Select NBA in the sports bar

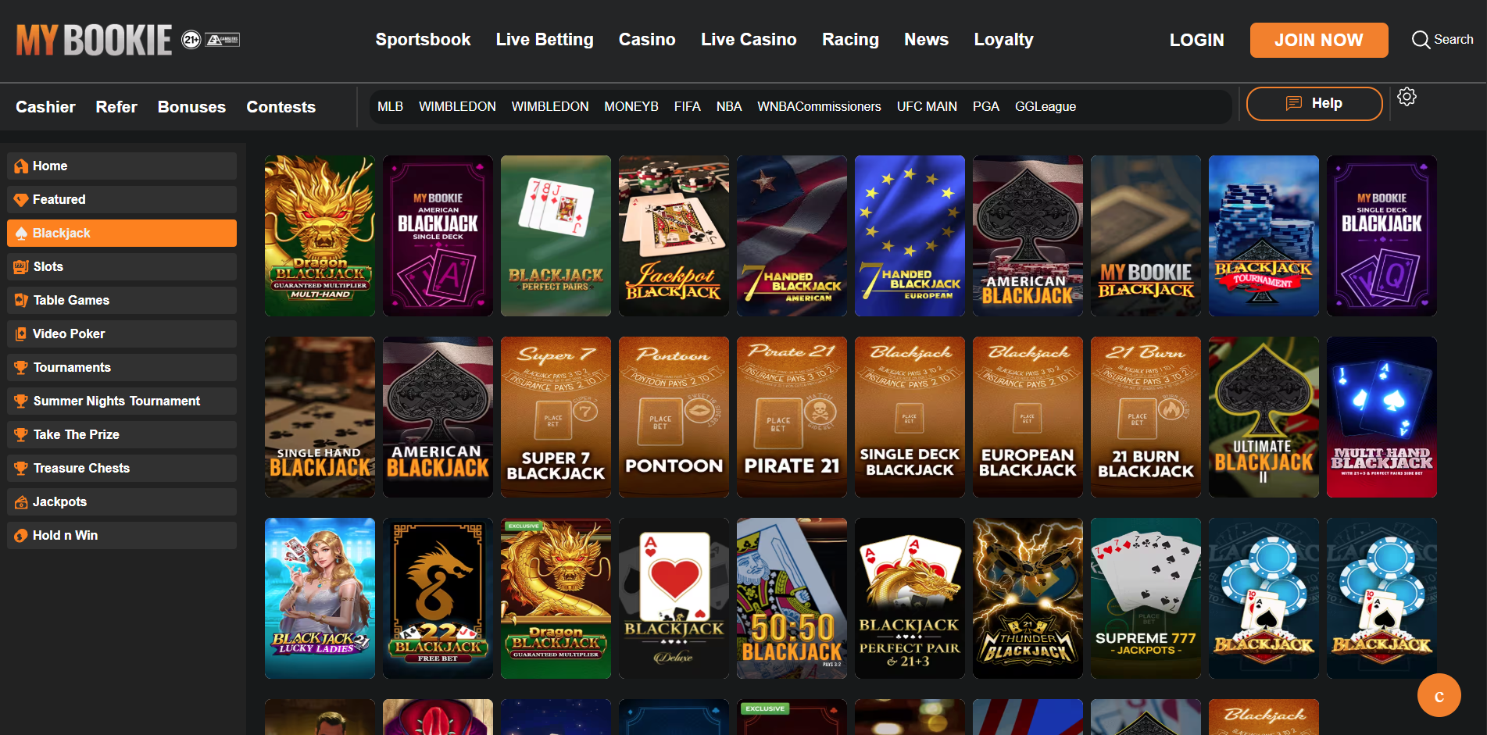click(729, 106)
